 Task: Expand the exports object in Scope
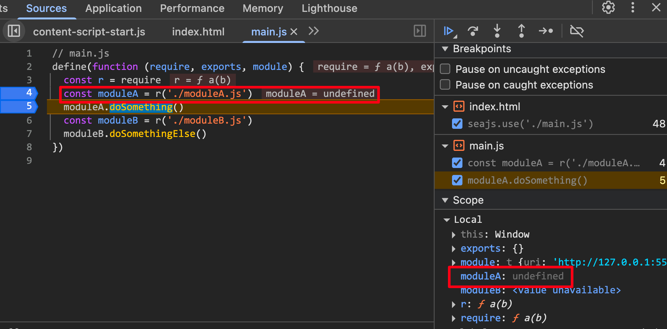[x=454, y=249]
